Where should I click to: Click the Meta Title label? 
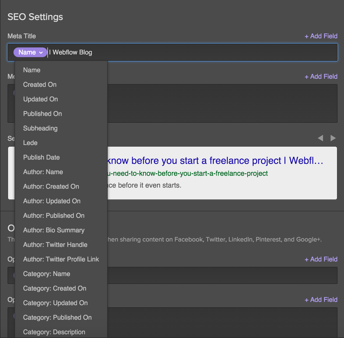(x=22, y=36)
